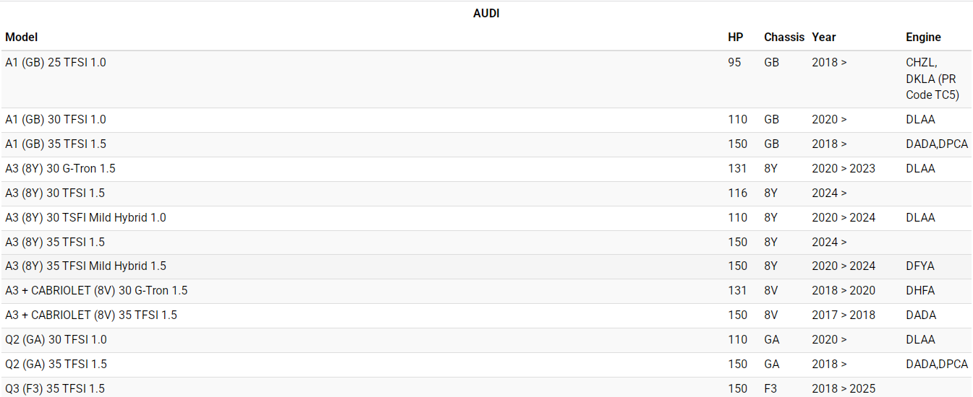This screenshot has height=397, width=973.
Task: Click the Chassis column header
Action: [783, 37]
